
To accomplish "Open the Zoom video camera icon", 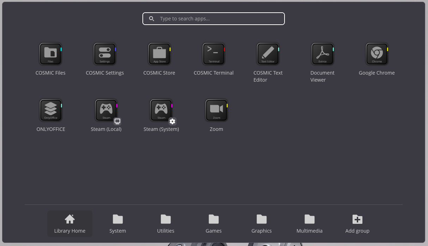I will [x=216, y=110].
